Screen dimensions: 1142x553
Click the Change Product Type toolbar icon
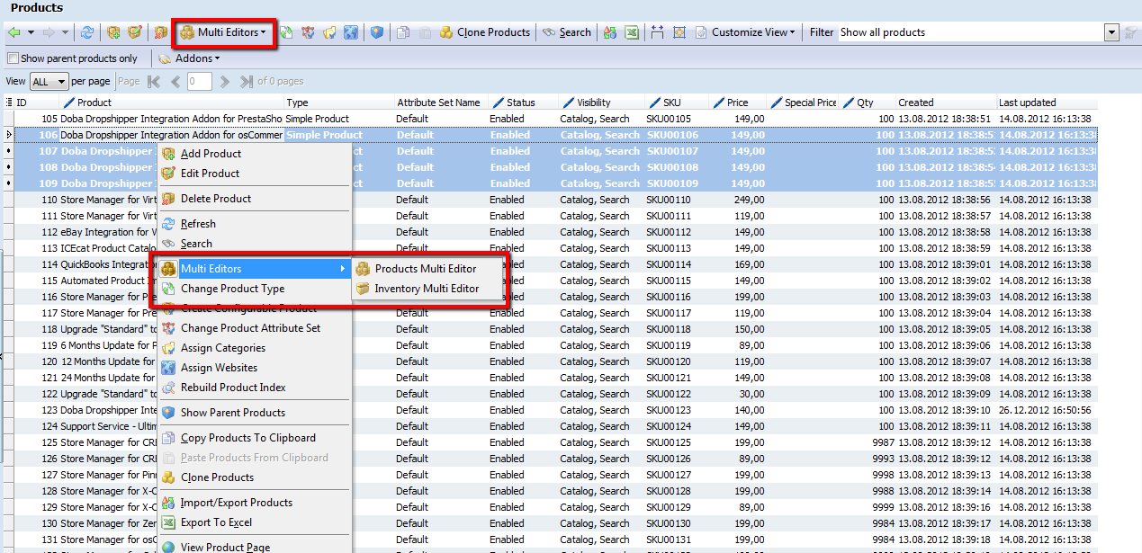pyautogui.click(x=286, y=32)
